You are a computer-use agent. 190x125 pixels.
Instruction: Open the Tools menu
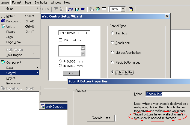point(28,2)
